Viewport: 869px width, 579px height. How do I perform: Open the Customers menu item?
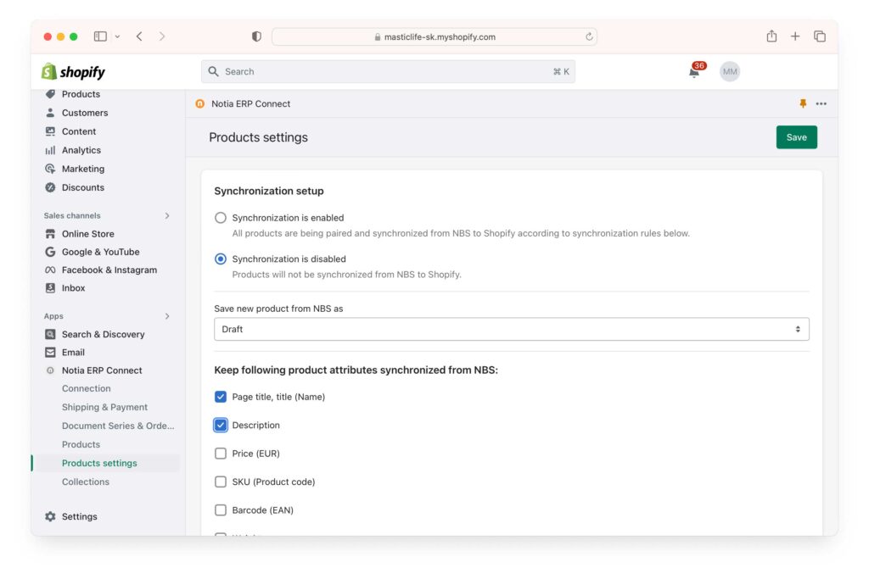(x=85, y=113)
